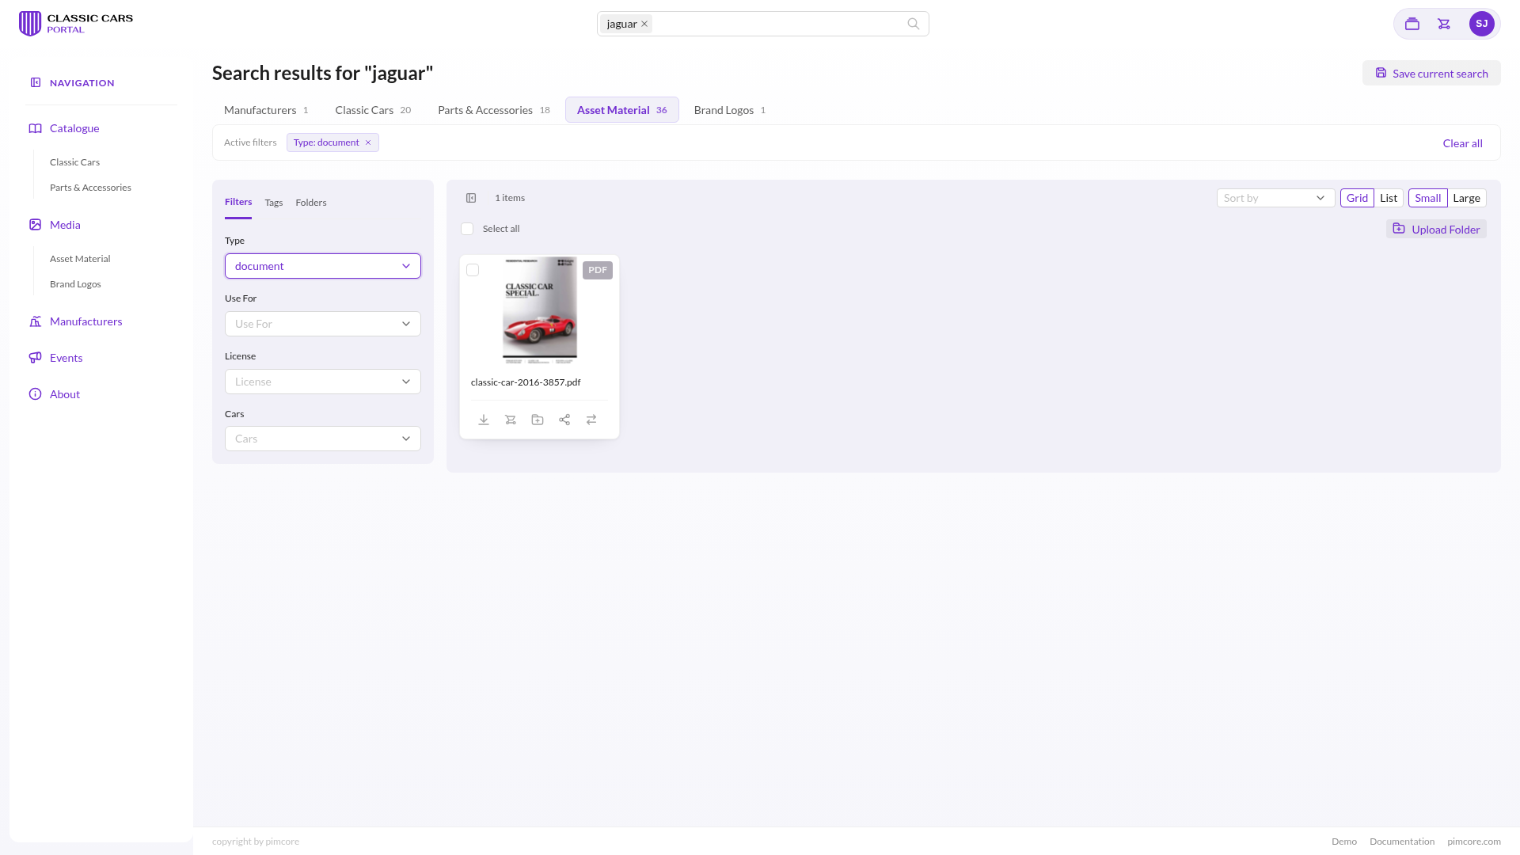Click the convert arrows icon on the PDF card
This screenshot has width=1520, height=855.
[x=591, y=420]
